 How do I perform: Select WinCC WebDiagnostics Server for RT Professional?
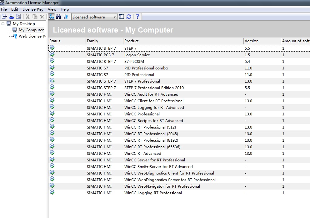click(x=170, y=180)
